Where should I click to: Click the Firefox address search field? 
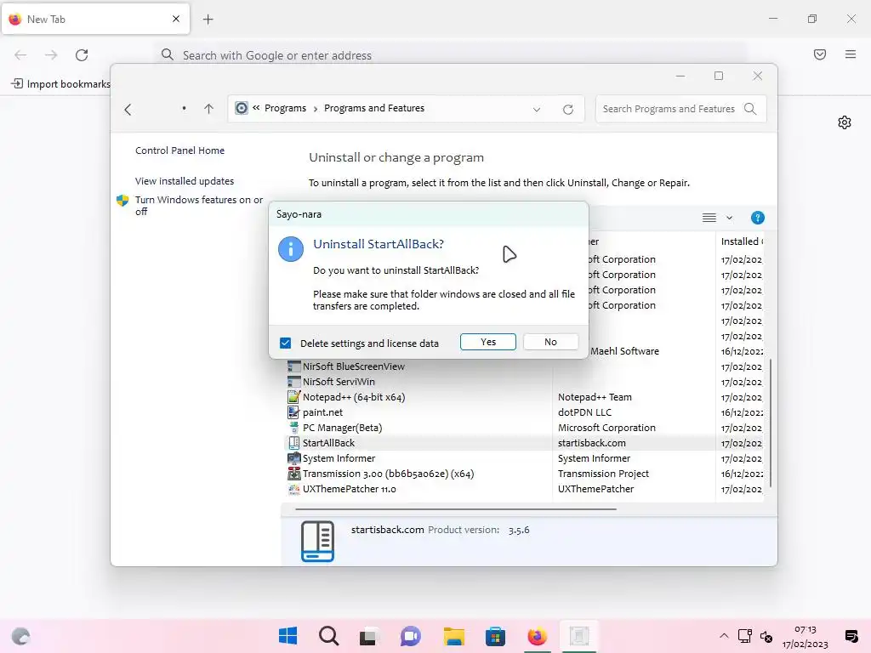point(450,55)
